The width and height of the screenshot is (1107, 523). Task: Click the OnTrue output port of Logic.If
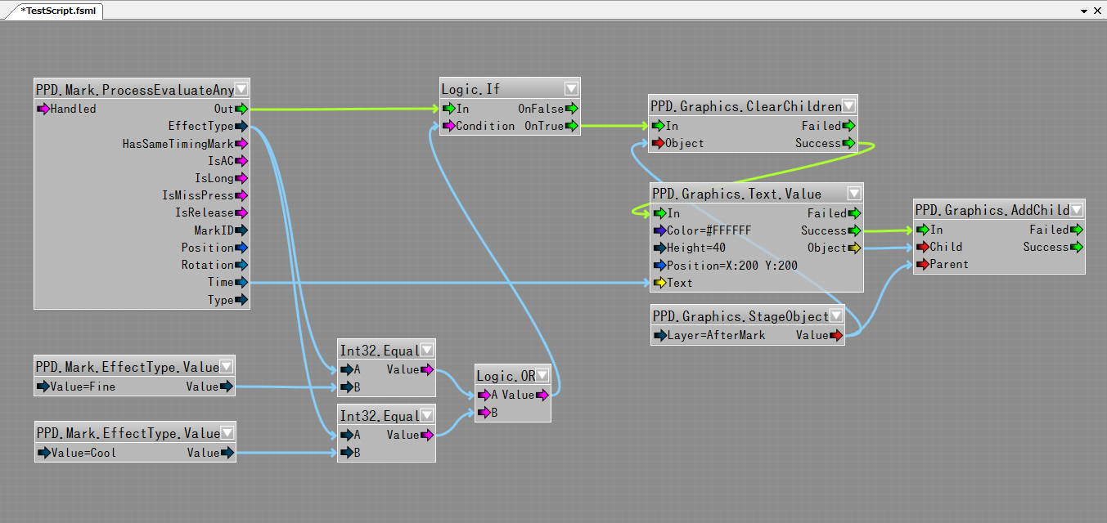572,126
